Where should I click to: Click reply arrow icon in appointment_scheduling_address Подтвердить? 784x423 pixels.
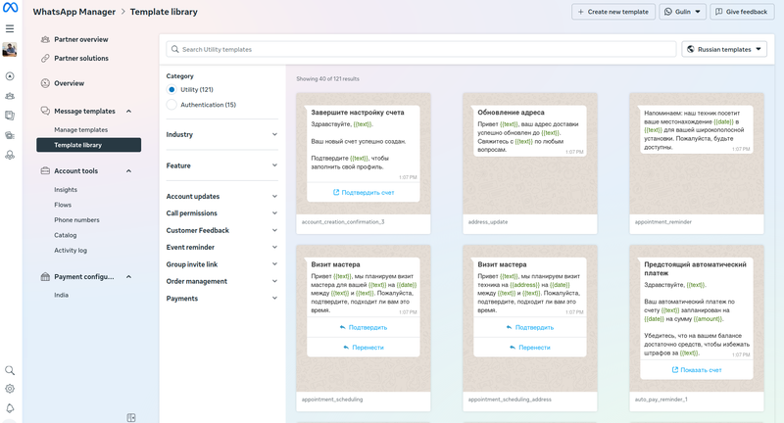pos(509,328)
